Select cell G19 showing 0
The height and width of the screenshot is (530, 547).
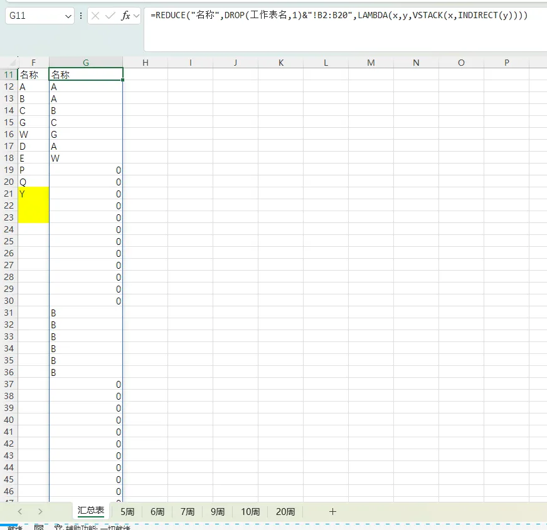coord(86,170)
